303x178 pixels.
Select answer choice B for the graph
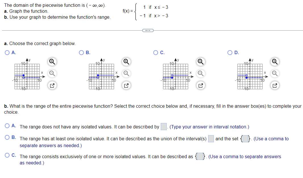pyautogui.click(x=81, y=52)
